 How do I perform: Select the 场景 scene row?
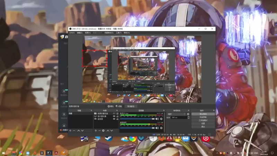tap(80, 113)
